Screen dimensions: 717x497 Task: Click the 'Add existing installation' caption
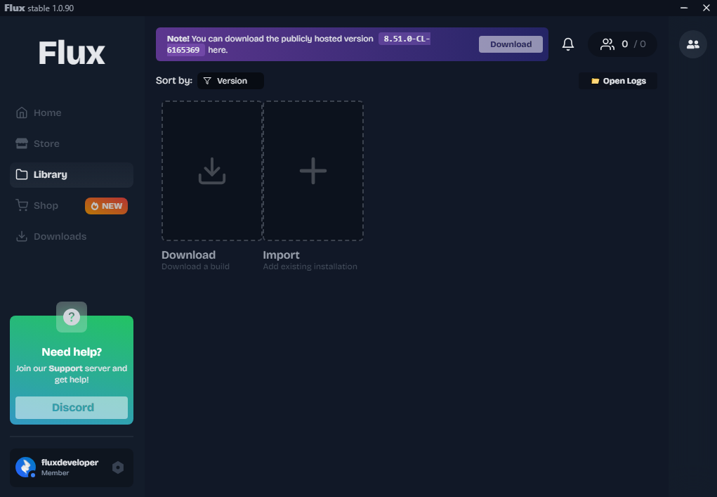[x=310, y=266]
